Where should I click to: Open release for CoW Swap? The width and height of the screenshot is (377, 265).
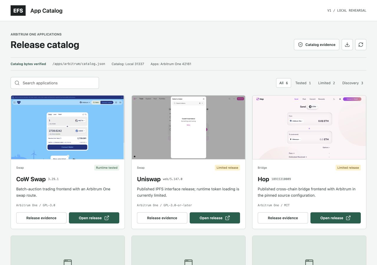click(94, 218)
